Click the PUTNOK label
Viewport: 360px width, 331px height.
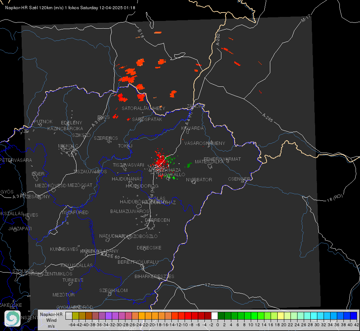point(43,121)
